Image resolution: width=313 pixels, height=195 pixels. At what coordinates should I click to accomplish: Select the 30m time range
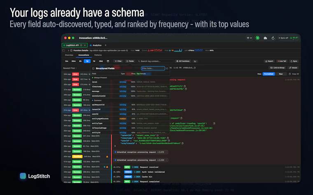pyautogui.click(x=74, y=61)
